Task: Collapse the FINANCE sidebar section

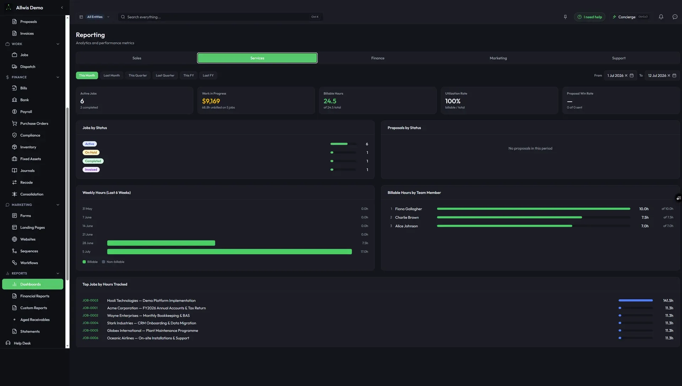Action: click(x=58, y=77)
